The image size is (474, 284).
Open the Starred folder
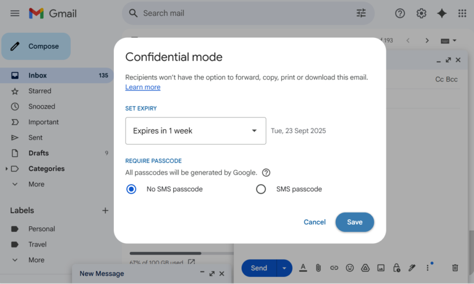(x=40, y=91)
